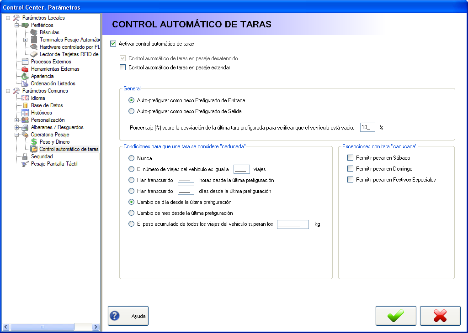
Task: Click the Parámetros Comunes tools icon
Action: [x=16, y=90]
